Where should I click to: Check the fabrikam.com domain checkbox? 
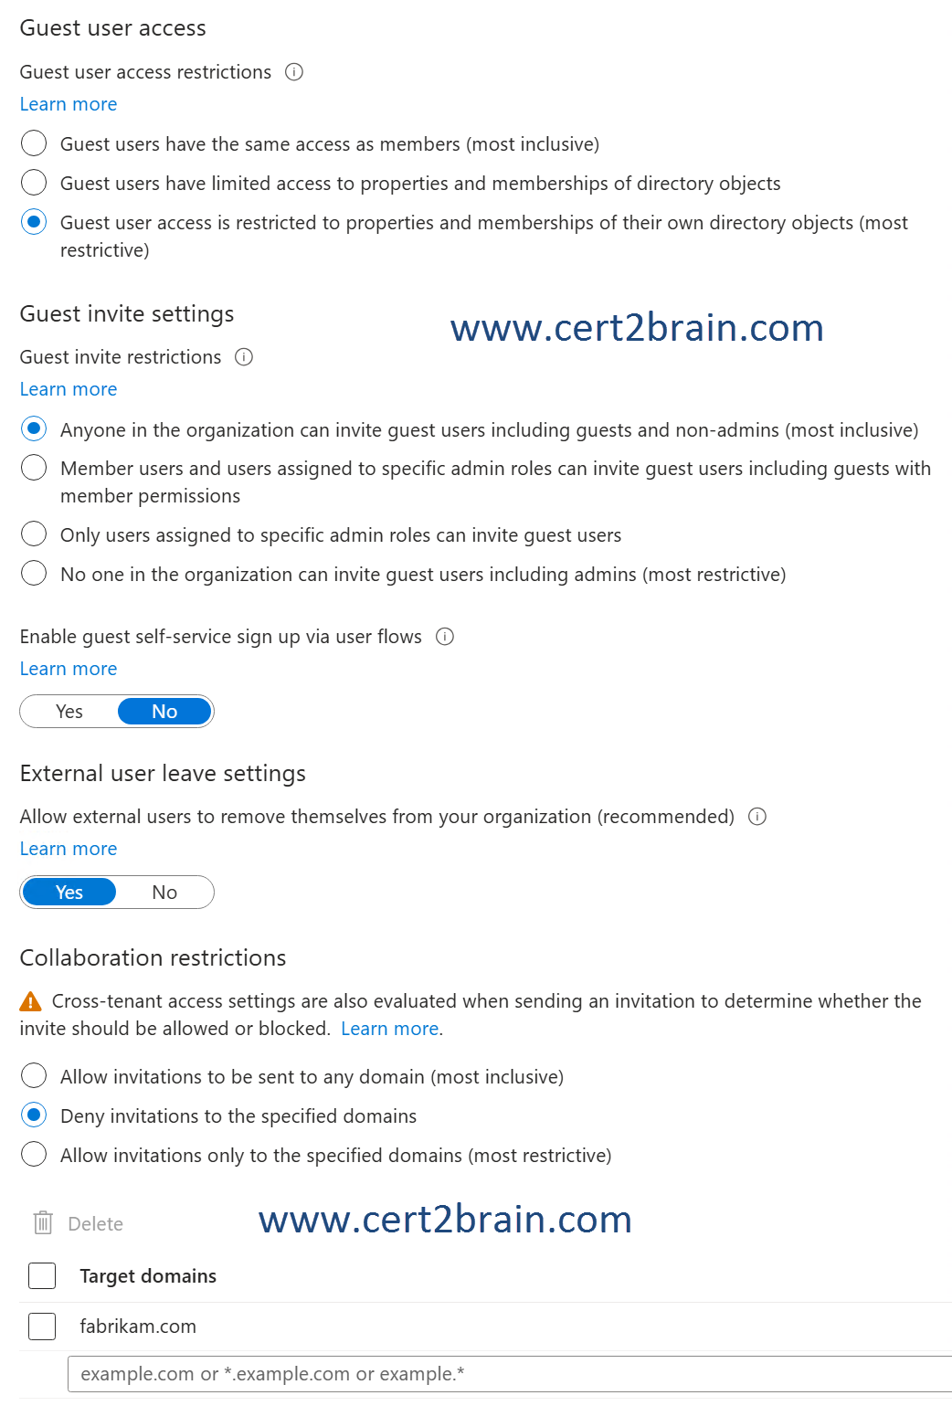(x=42, y=1326)
